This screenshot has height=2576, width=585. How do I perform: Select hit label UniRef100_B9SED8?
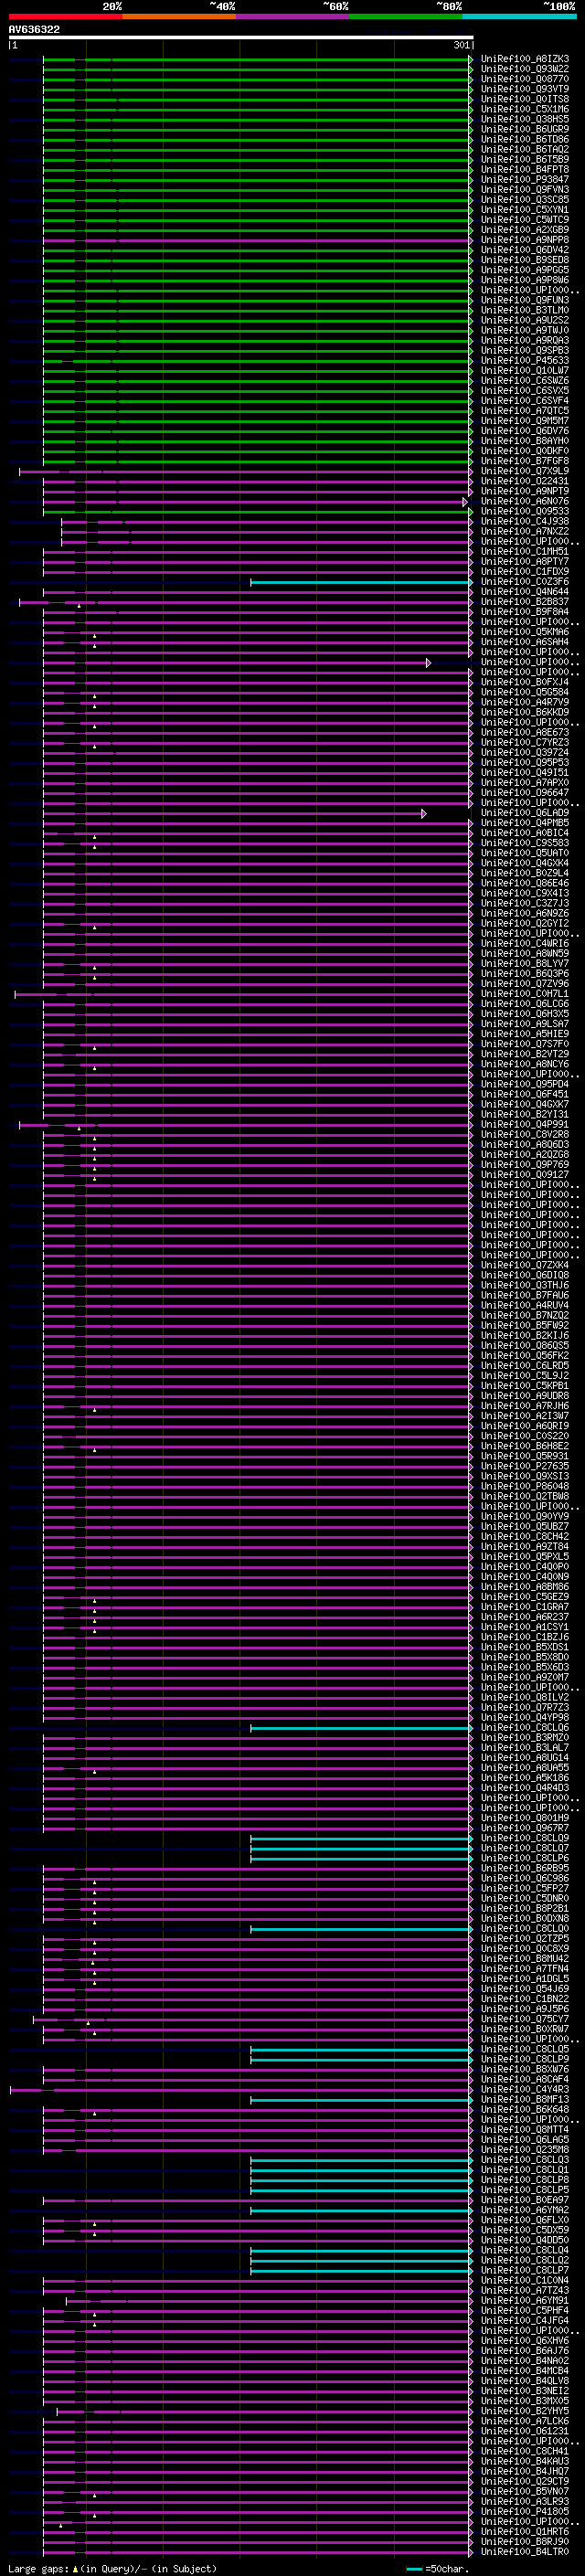(525, 260)
